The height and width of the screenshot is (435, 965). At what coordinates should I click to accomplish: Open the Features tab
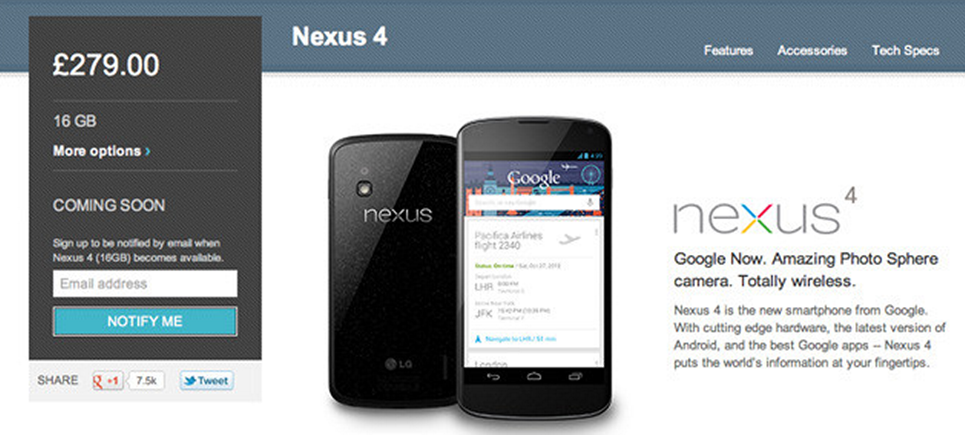tap(728, 51)
